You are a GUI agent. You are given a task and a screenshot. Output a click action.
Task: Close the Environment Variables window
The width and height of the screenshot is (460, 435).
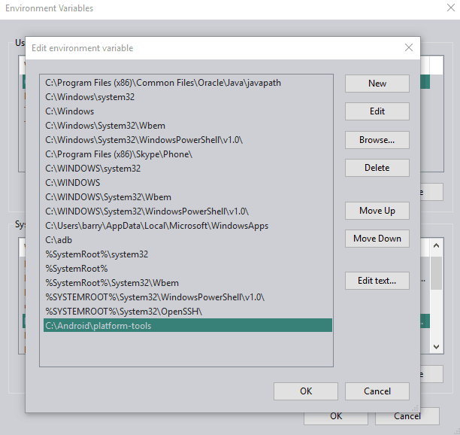click(x=451, y=8)
